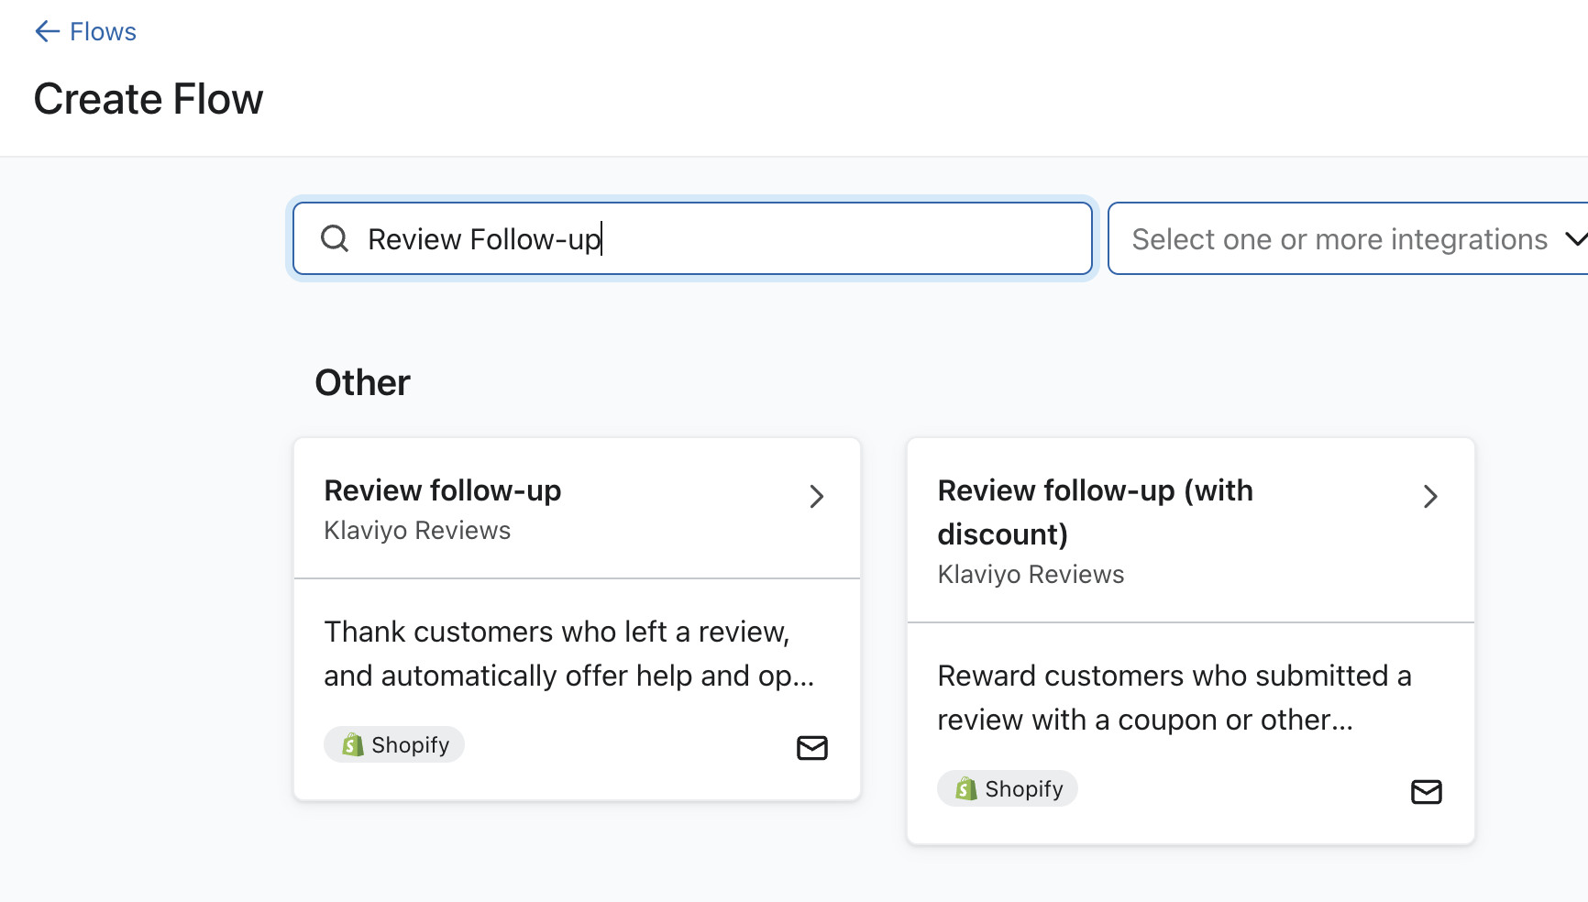Follow the Flows breadcrumb link

tap(102, 31)
